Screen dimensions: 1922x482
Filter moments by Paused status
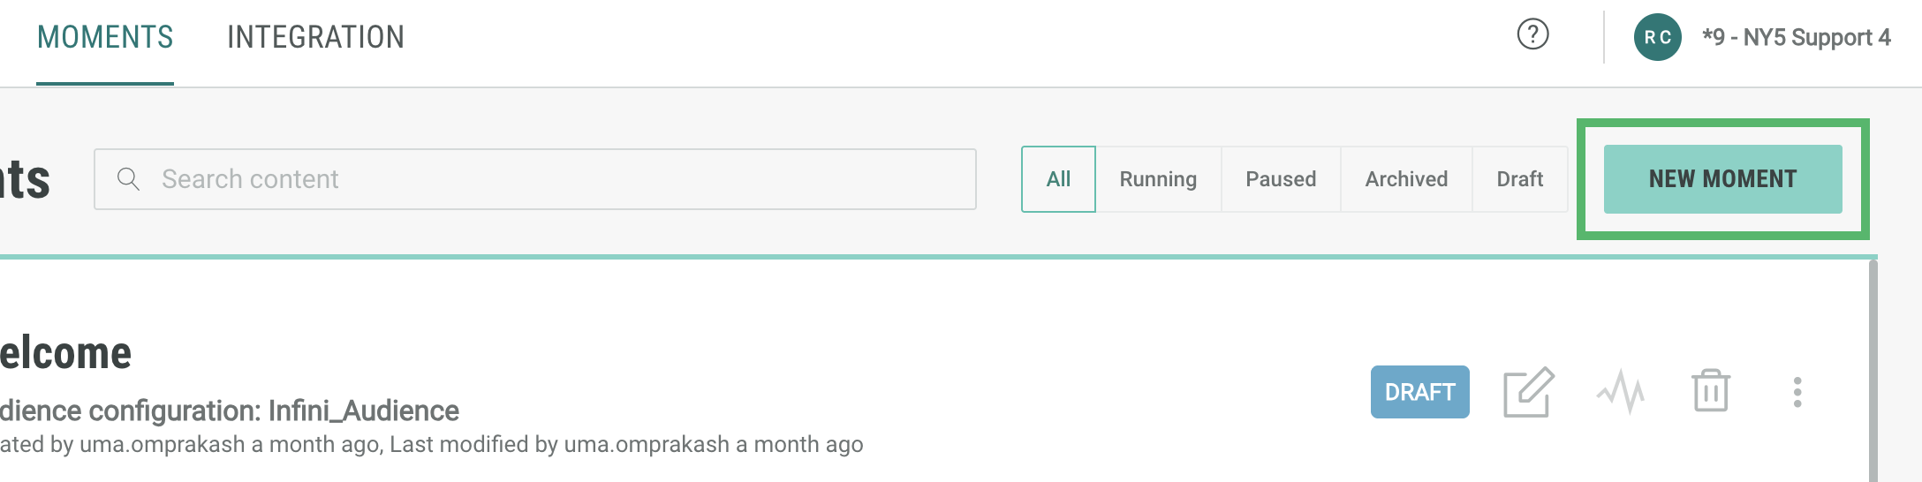[x=1281, y=179]
